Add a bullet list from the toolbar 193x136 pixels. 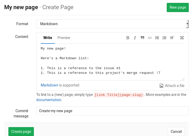click(157, 38)
